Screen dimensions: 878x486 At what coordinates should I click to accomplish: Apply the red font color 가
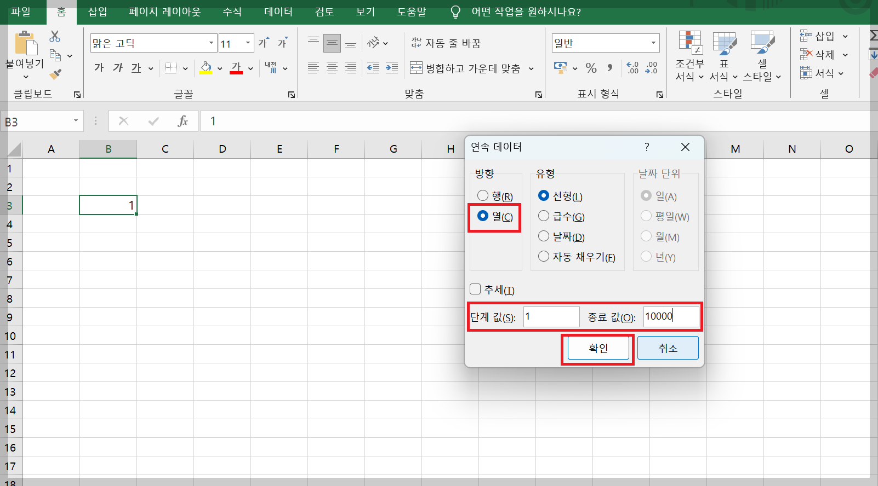point(236,68)
